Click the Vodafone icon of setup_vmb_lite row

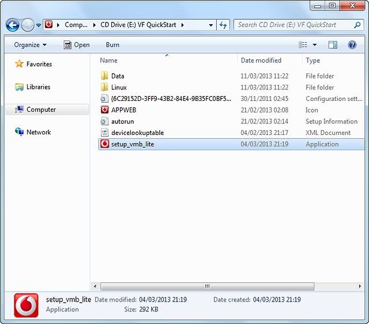click(104, 144)
